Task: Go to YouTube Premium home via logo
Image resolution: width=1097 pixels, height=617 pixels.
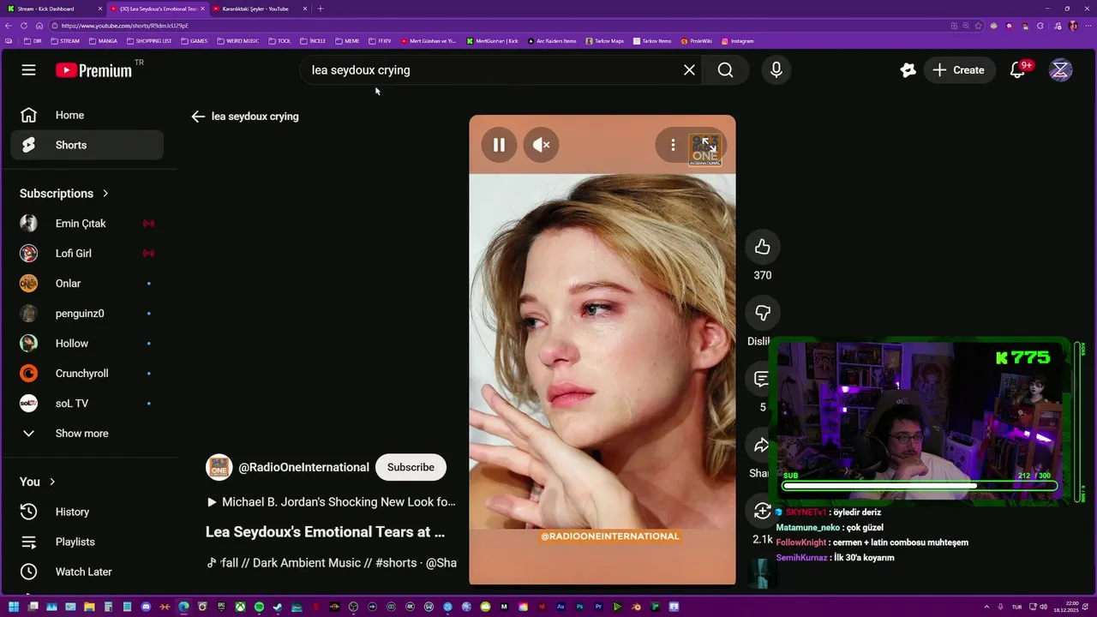Action: pos(94,70)
